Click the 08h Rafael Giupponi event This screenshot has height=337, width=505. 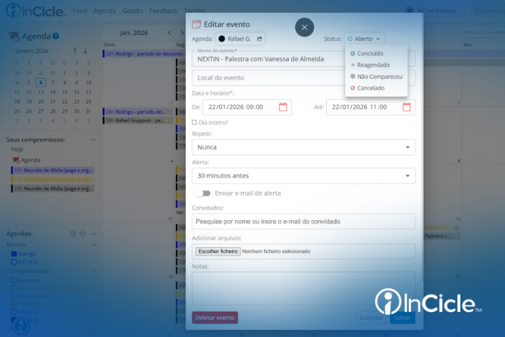[138, 120]
